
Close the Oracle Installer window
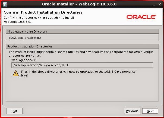(x=160, y=4)
